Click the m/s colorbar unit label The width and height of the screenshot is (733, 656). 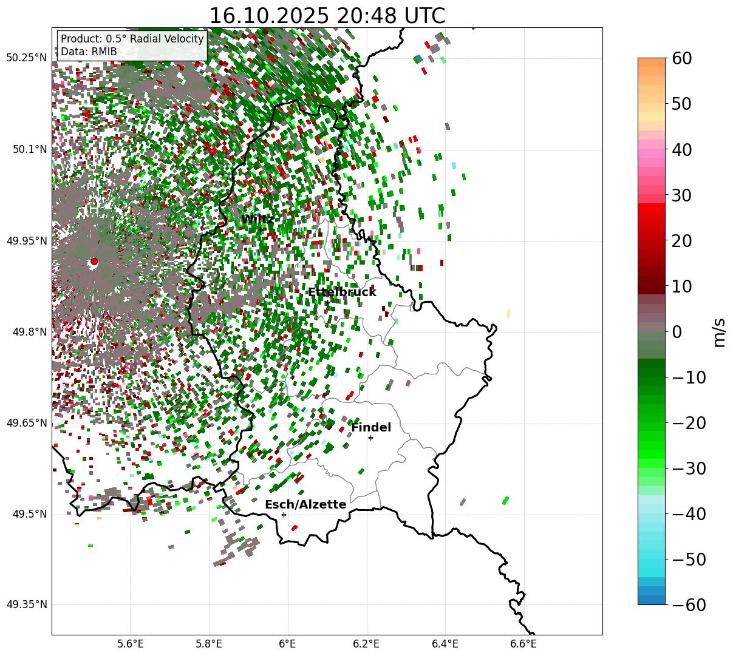(x=720, y=331)
